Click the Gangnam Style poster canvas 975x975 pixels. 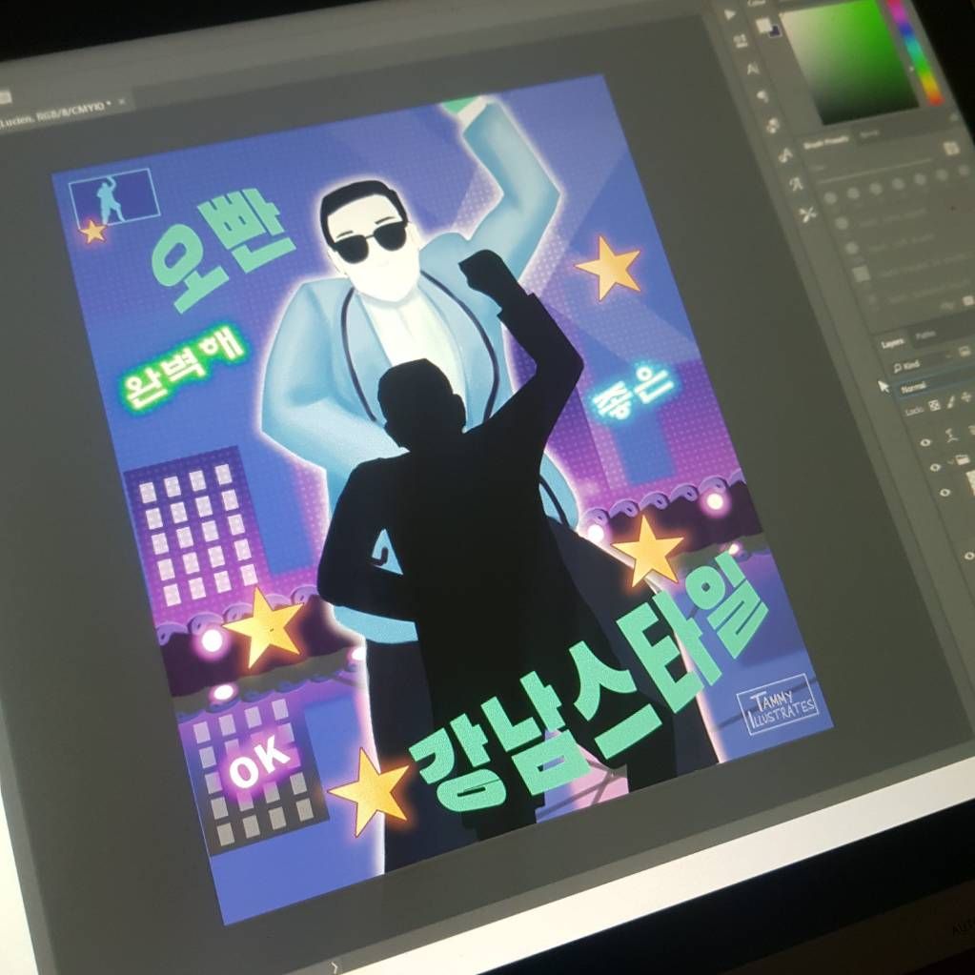click(x=441, y=498)
